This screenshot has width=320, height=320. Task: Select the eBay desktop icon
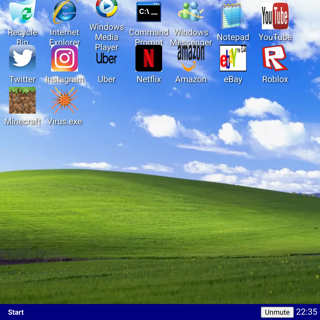(x=233, y=58)
